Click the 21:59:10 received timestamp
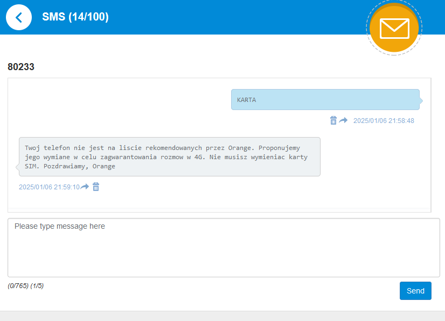Image resolution: width=445 pixels, height=321 pixels. [49, 187]
